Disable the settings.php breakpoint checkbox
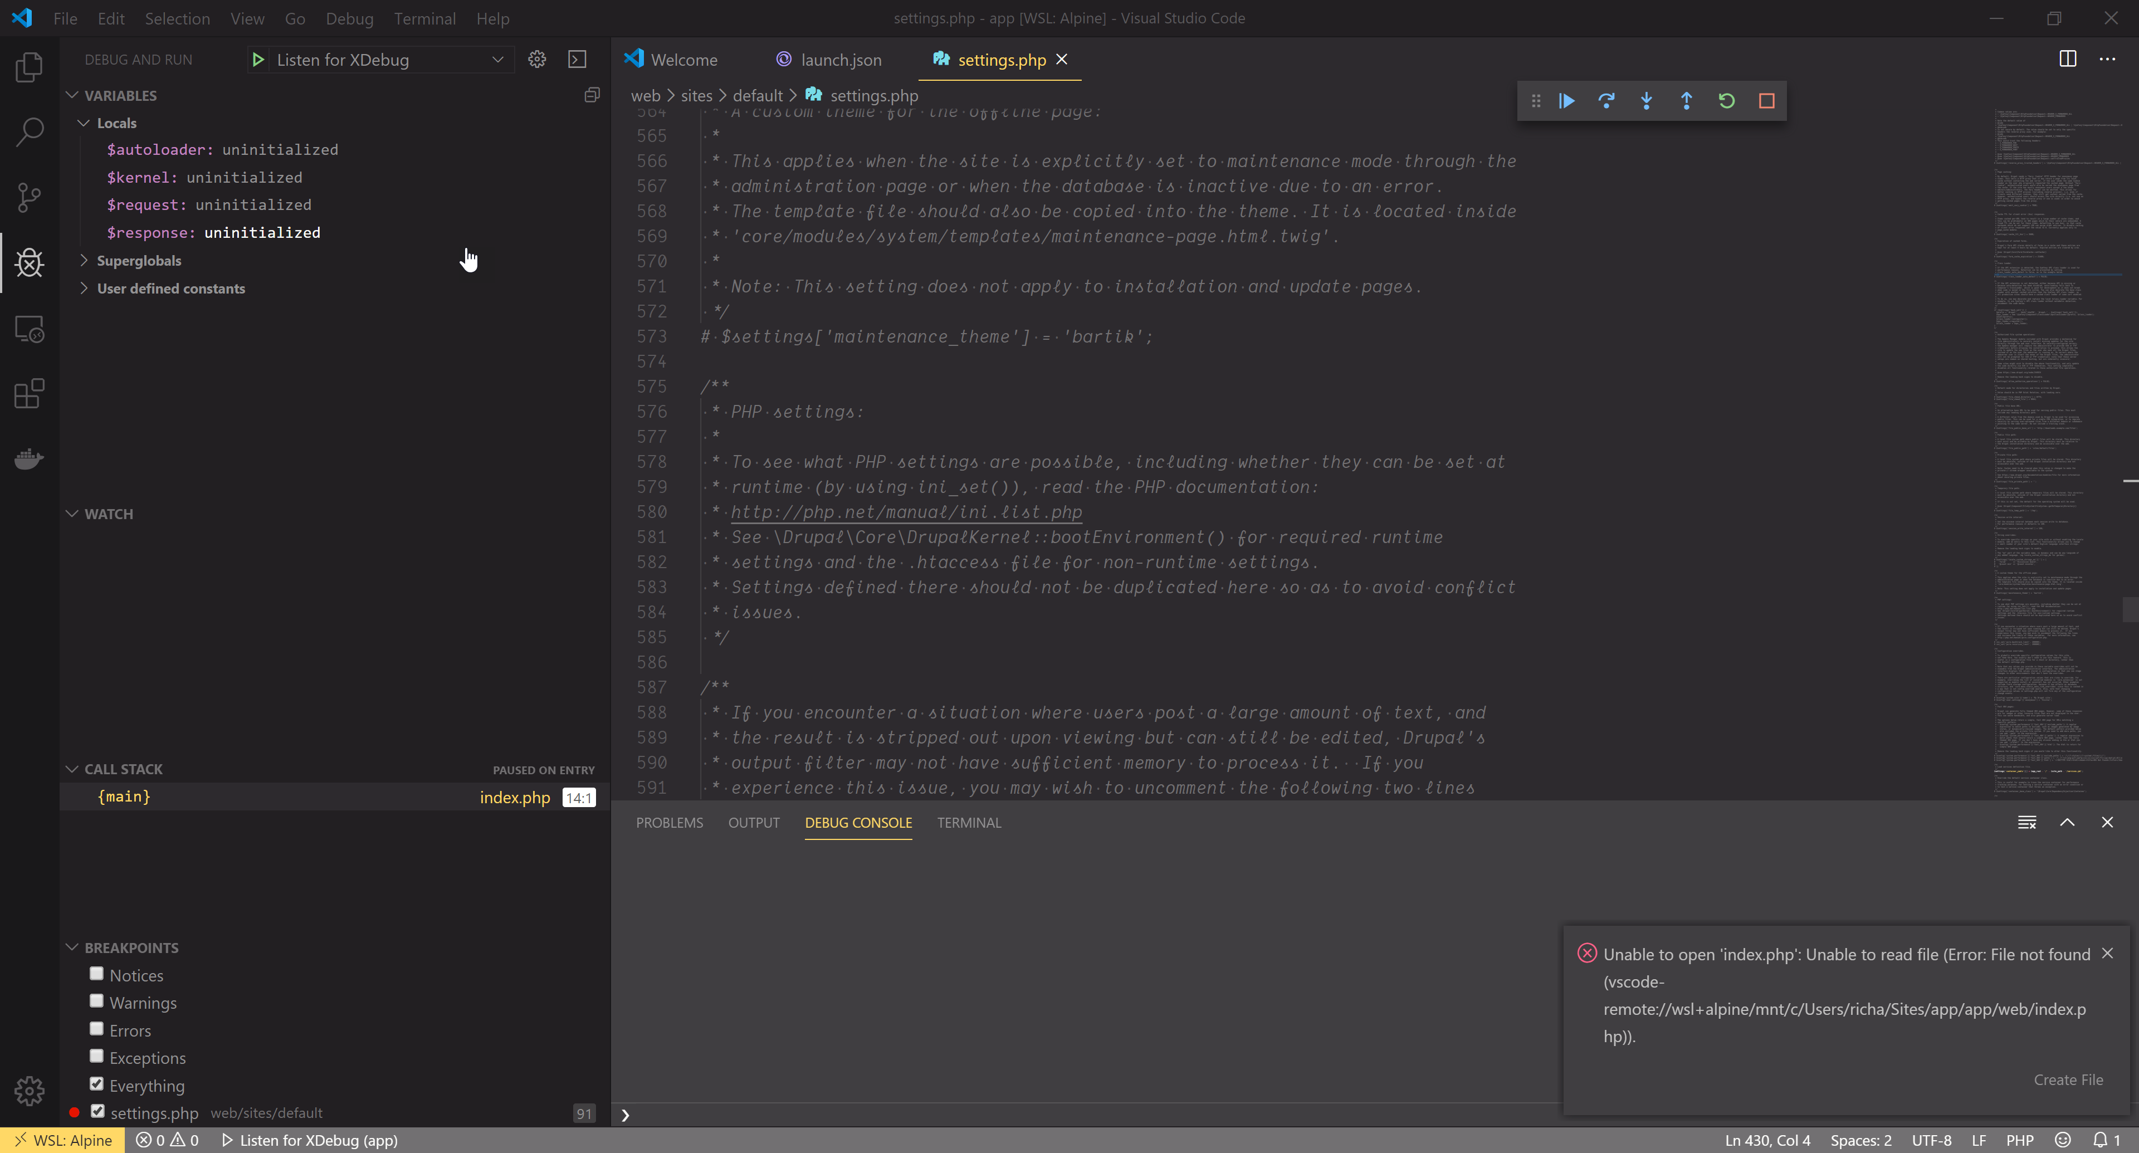2139x1153 pixels. pos(97,1111)
